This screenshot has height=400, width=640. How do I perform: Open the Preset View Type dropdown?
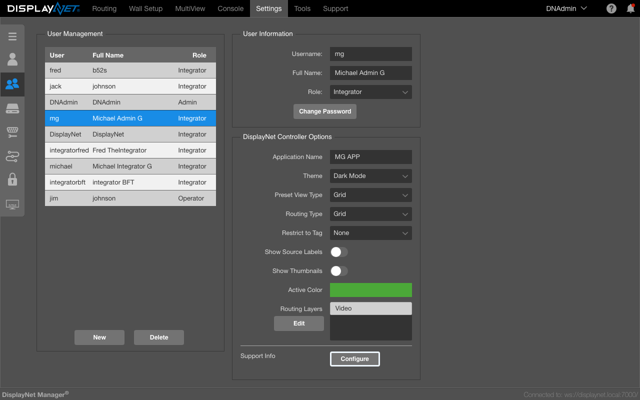371,195
